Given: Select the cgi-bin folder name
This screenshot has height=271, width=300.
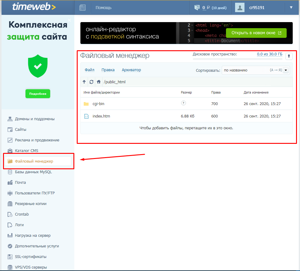Looking at the screenshot, I should click(x=98, y=104).
